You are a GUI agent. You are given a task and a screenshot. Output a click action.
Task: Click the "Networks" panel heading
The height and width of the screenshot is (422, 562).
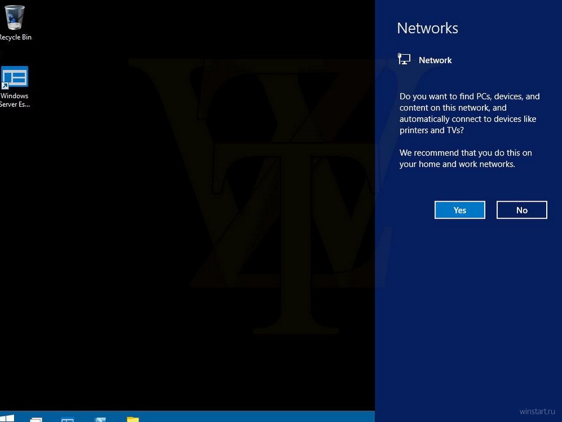click(x=427, y=28)
